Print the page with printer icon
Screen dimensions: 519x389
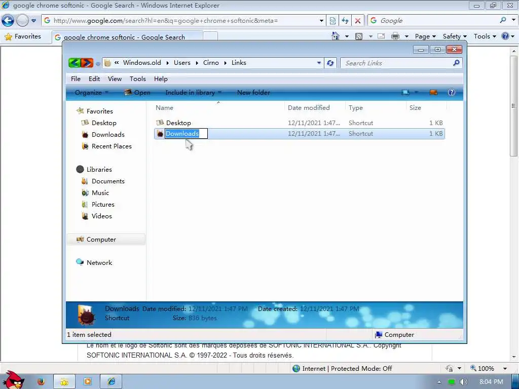click(x=395, y=36)
